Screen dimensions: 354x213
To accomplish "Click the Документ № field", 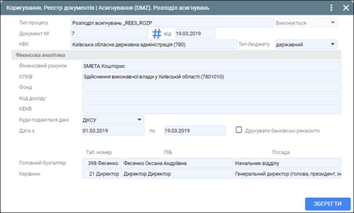I will tap(109, 34).
